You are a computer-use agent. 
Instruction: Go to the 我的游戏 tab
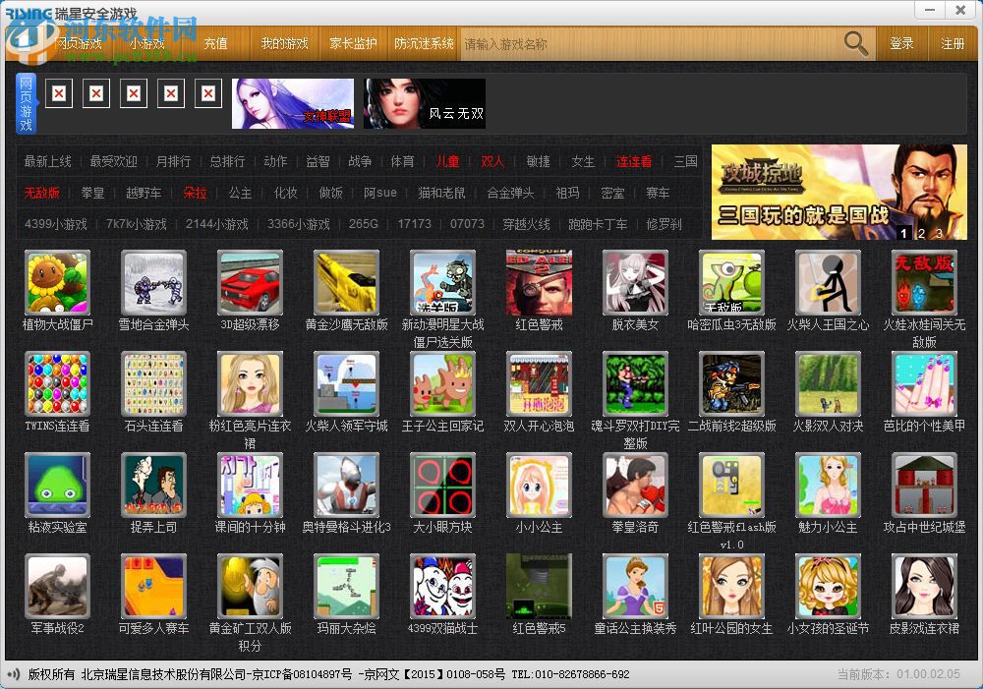click(x=285, y=43)
